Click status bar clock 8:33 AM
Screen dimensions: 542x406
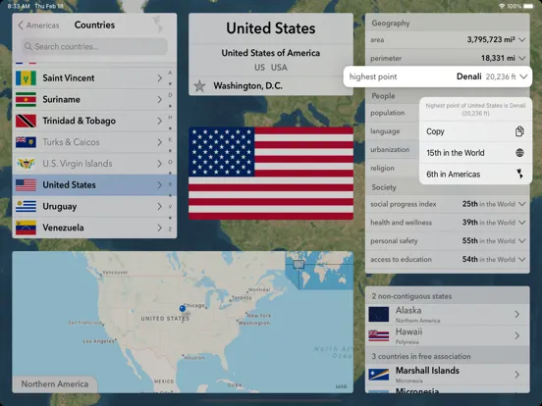click(x=19, y=6)
